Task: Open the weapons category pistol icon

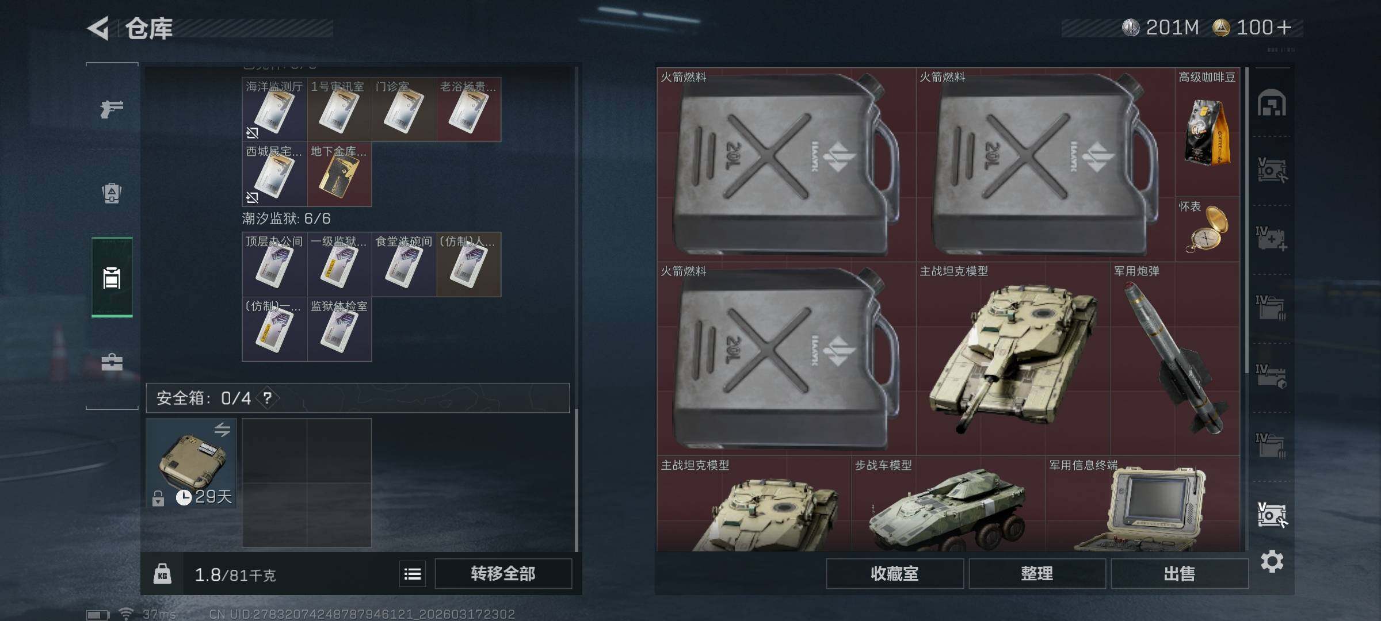Action: [x=112, y=108]
